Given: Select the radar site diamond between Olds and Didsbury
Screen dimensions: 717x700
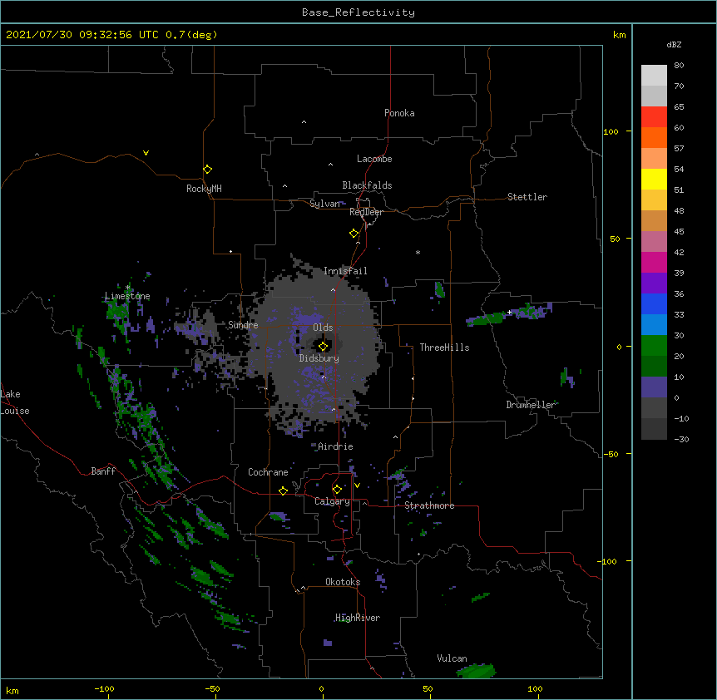Looking at the screenshot, I should pyautogui.click(x=324, y=347).
